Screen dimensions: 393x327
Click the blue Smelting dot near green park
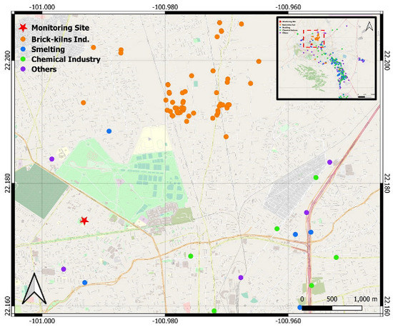pyautogui.click(x=109, y=131)
